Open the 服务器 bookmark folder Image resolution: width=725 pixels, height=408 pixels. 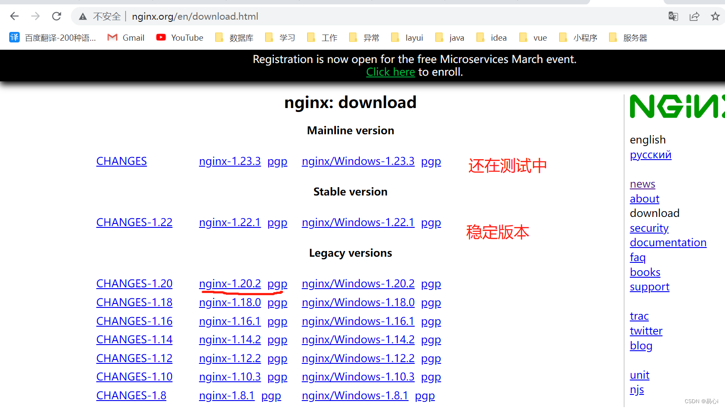(x=628, y=38)
